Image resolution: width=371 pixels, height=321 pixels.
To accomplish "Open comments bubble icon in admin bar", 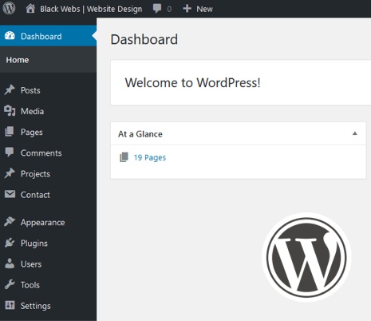I will pyautogui.click(x=157, y=9).
